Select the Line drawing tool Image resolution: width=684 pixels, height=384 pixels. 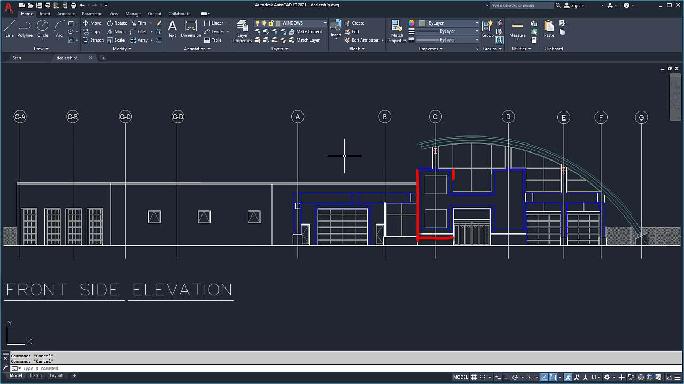pyautogui.click(x=10, y=29)
